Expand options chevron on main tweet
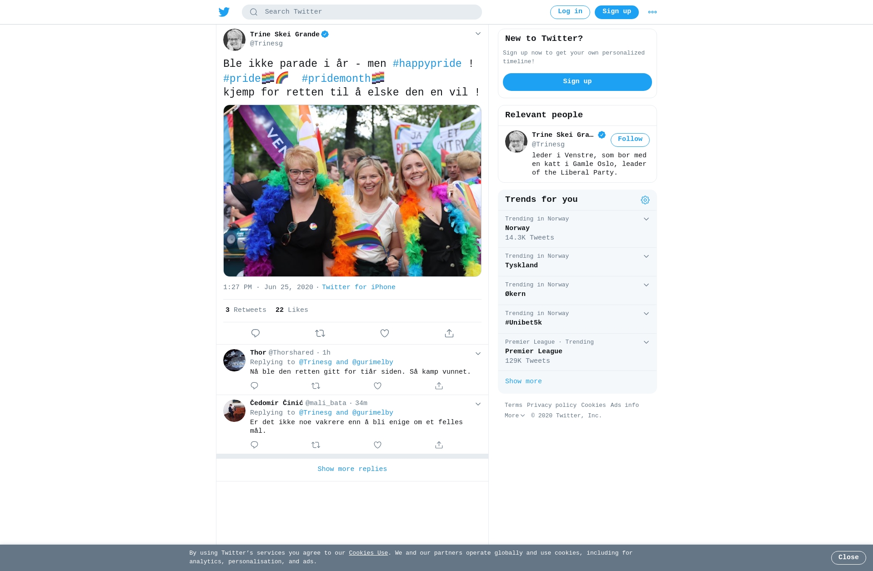873x571 pixels. [x=478, y=34]
